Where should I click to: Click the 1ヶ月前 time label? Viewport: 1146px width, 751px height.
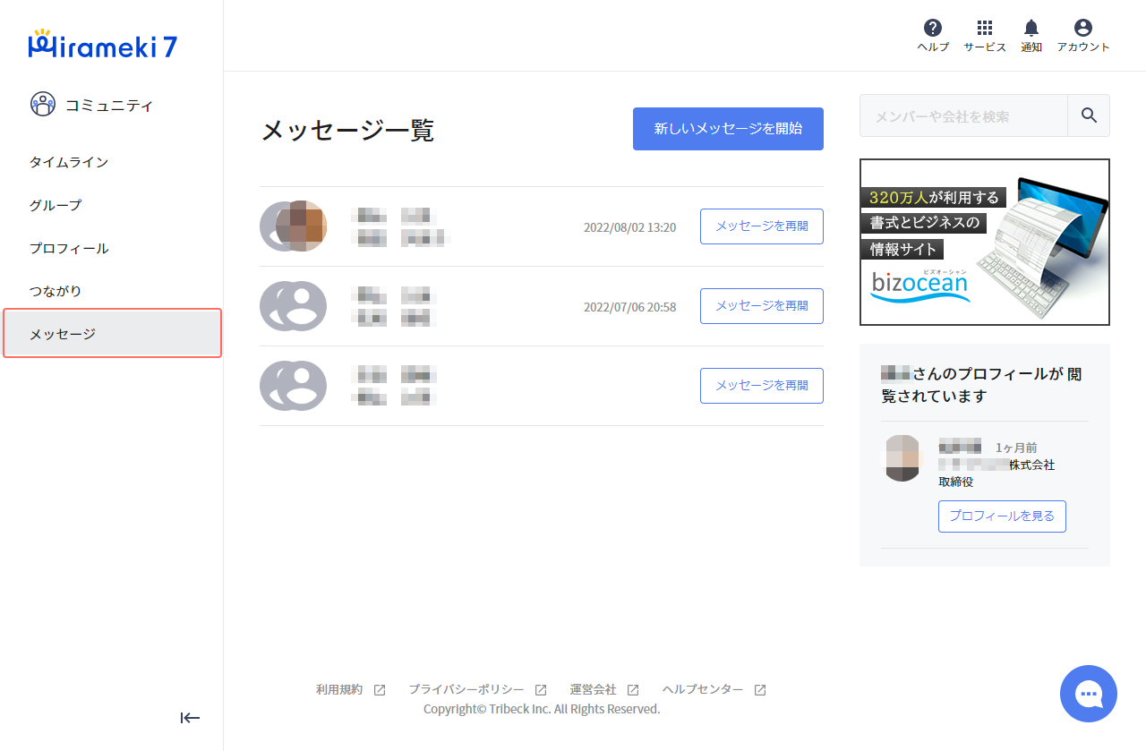(1016, 448)
